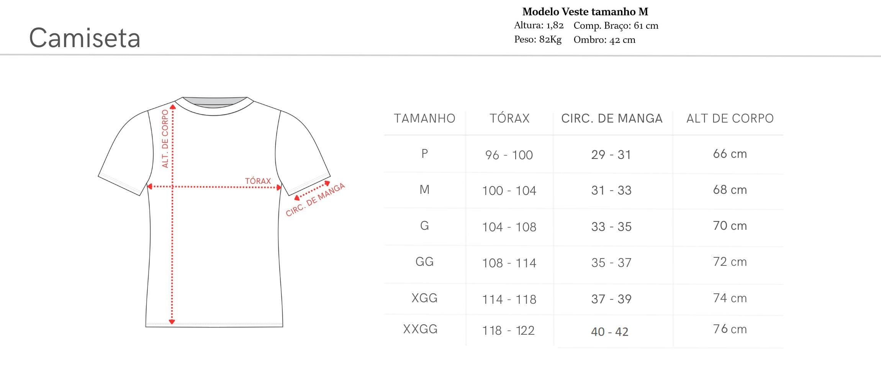Select the size M row label

(x=424, y=190)
